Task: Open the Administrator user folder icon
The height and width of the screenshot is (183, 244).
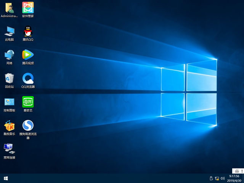Action: click(9, 8)
